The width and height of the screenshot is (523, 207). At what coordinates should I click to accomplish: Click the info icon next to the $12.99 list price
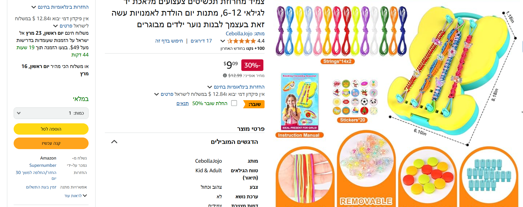pyautogui.click(x=225, y=76)
